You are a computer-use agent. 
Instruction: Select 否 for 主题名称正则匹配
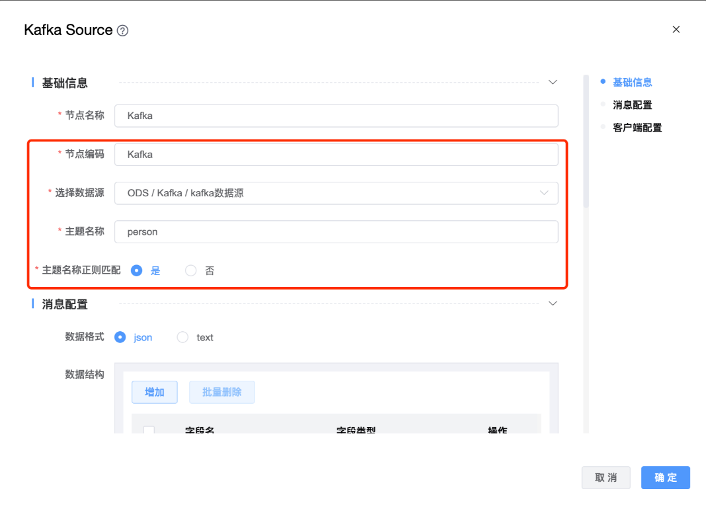click(191, 270)
